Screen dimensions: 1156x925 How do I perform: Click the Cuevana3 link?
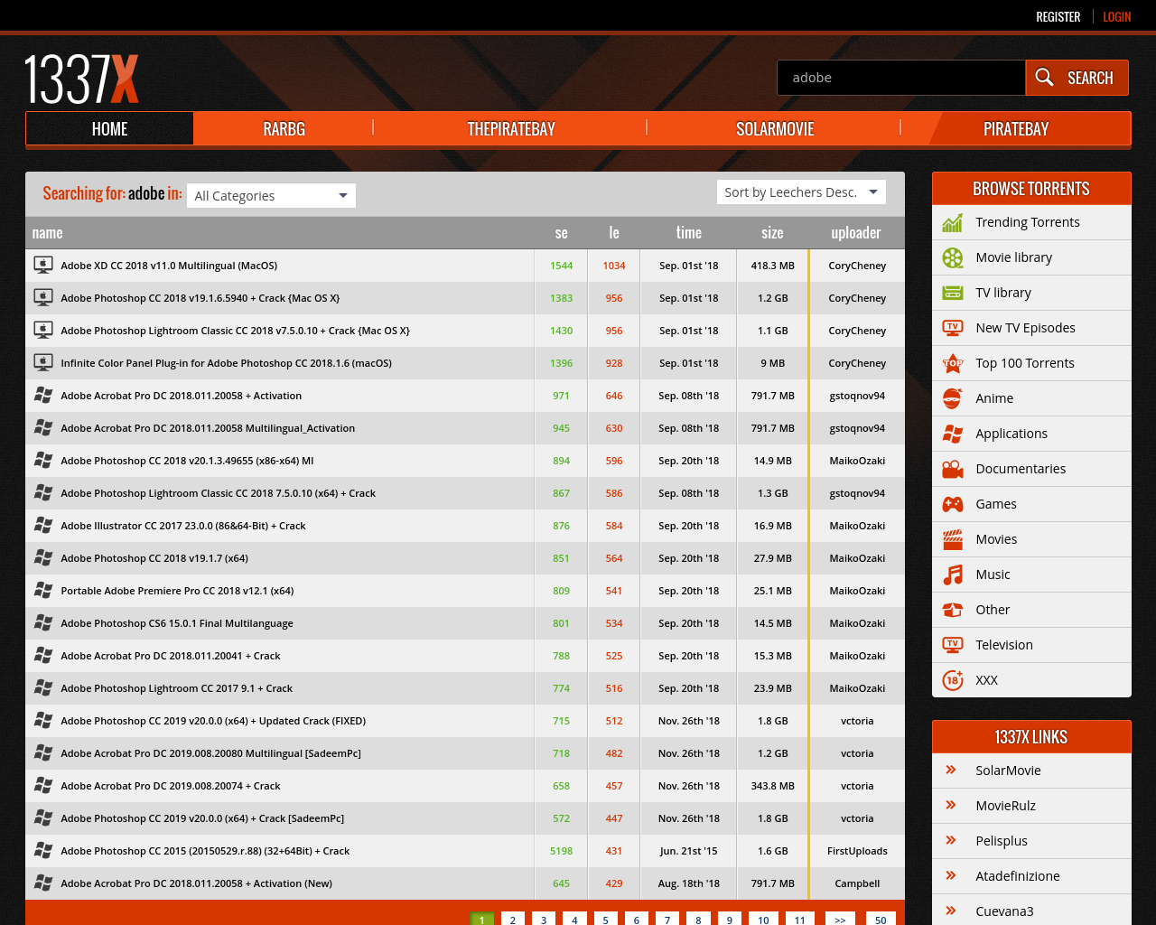1004,911
